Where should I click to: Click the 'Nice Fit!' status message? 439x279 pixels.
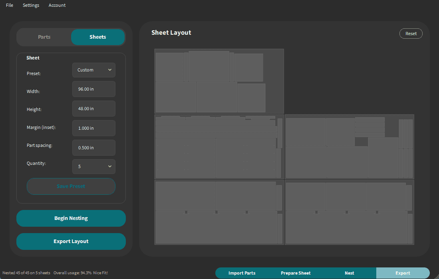(101, 273)
